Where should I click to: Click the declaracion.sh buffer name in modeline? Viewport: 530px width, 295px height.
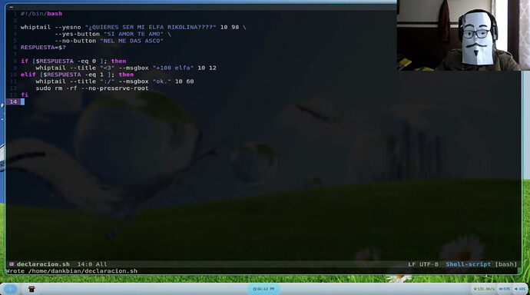pyautogui.click(x=43, y=264)
